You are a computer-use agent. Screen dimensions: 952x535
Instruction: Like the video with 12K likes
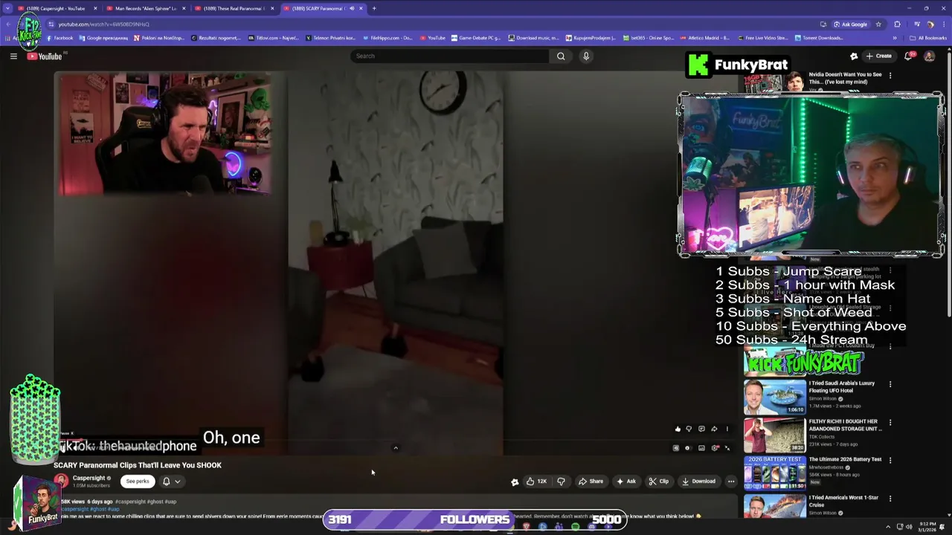[x=536, y=481]
